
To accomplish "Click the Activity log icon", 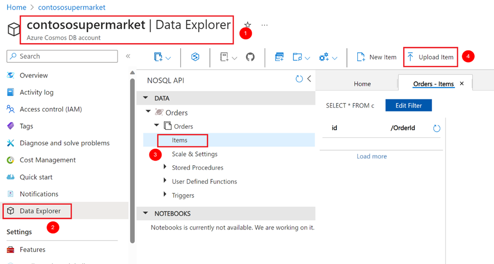I will [x=11, y=92].
